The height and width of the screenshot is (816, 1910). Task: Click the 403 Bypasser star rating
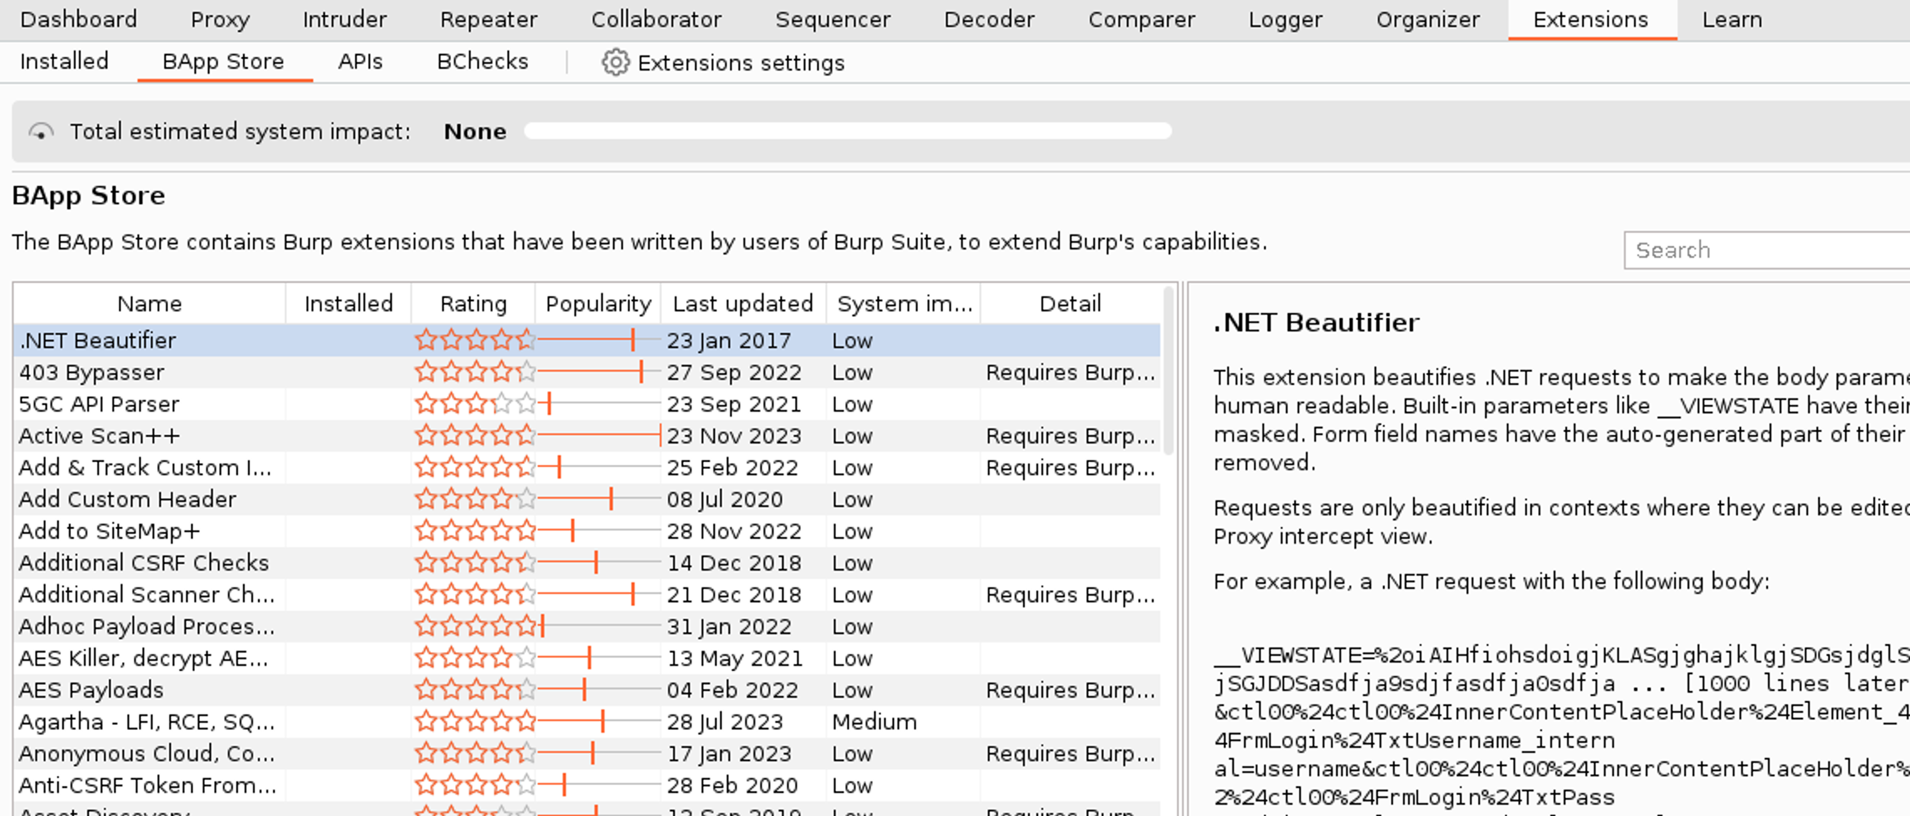[475, 372]
